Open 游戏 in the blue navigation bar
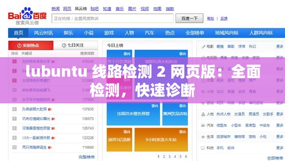Screen dimensions: 285x161 (109, 33)
